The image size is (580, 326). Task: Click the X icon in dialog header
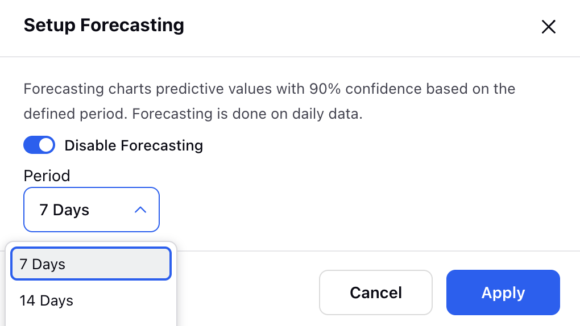549,27
